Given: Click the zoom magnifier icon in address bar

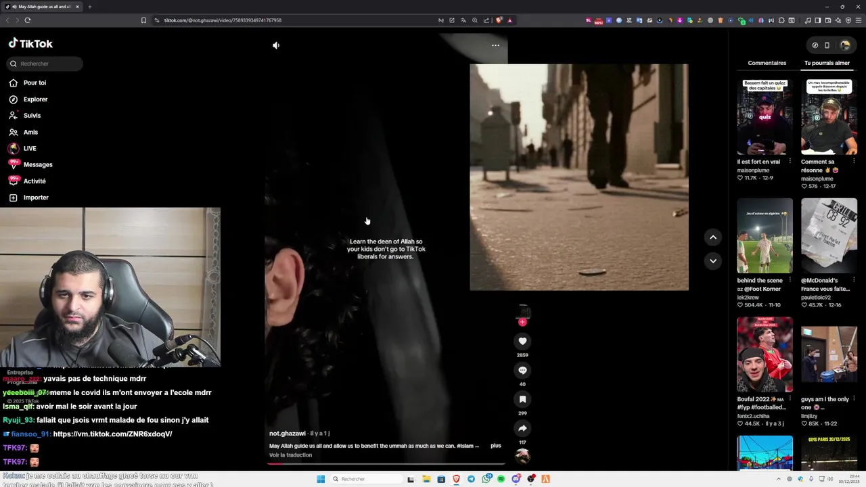Looking at the screenshot, I should (475, 20).
